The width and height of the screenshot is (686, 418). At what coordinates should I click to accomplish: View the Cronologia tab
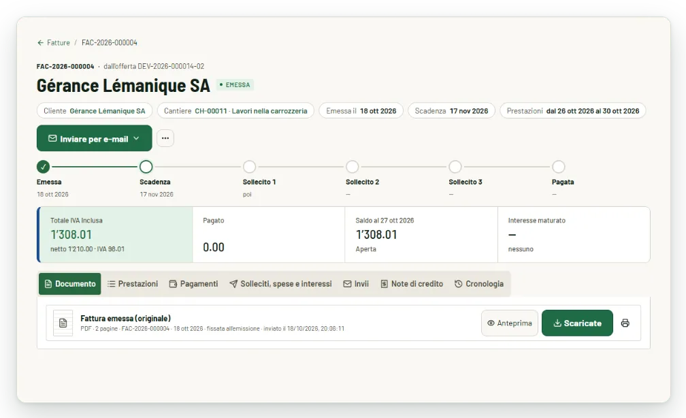tap(479, 284)
